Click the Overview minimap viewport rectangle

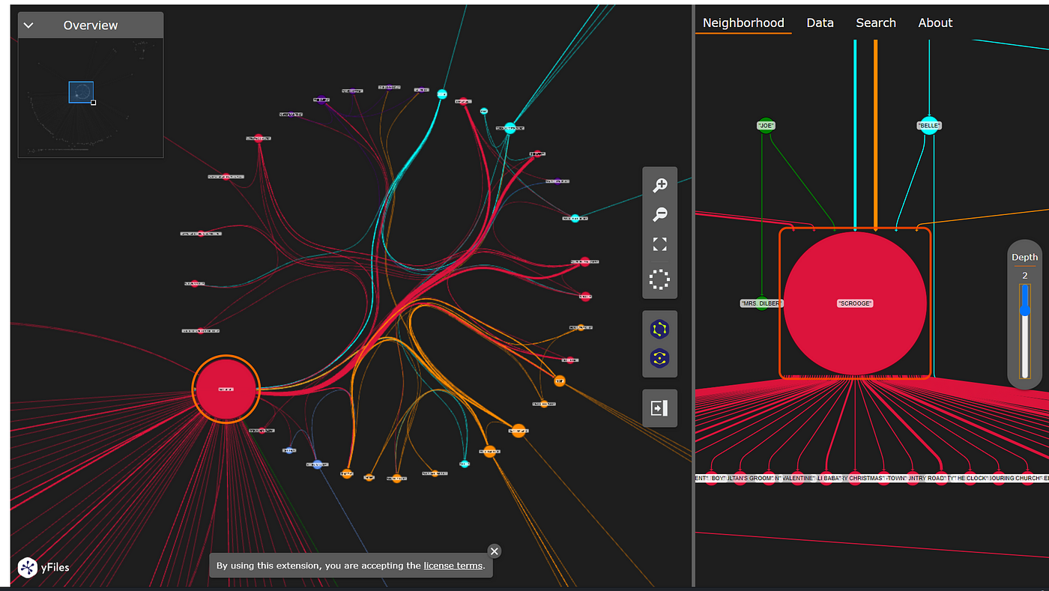click(x=81, y=92)
